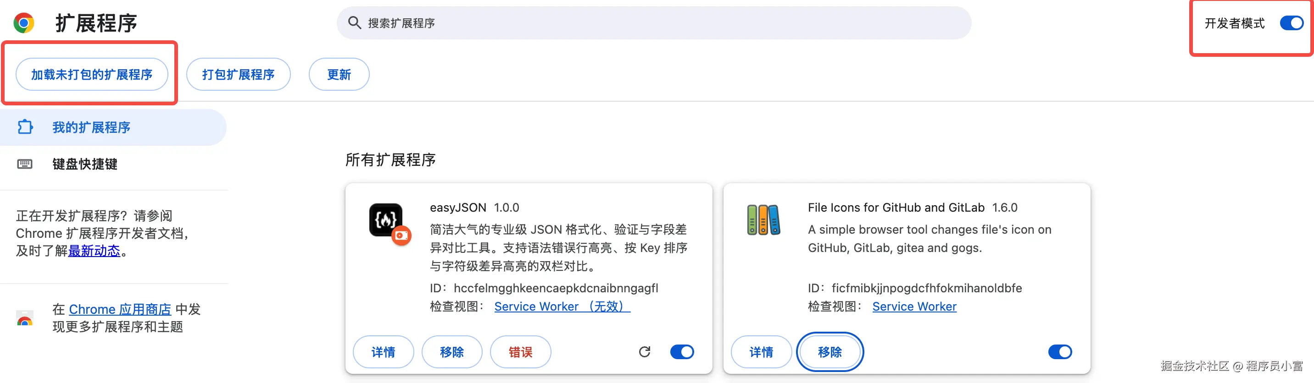1314x383 pixels.
Task: Click easyJSON 移除 button
Action: (452, 352)
